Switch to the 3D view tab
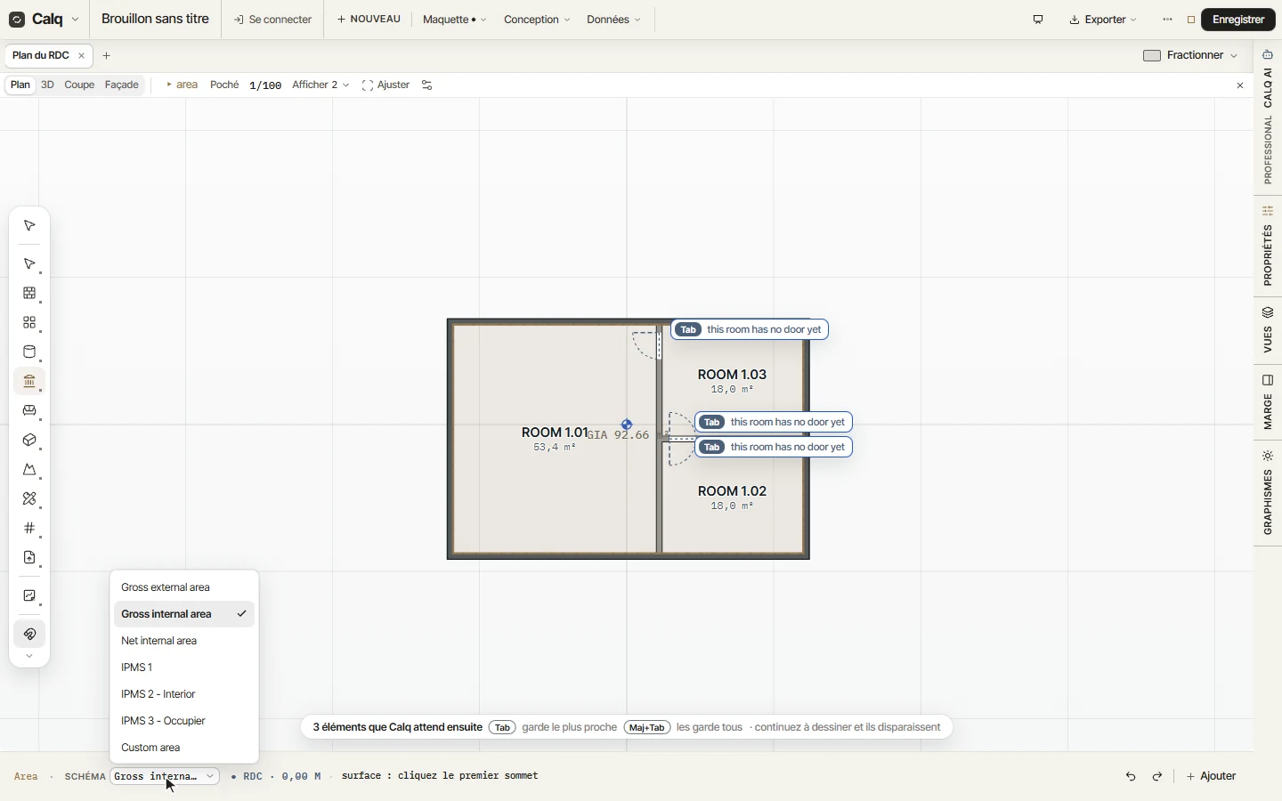The width and height of the screenshot is (1282, 801). point(47,85)
